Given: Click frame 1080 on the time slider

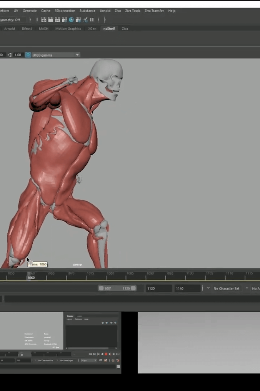Looking at the screenshot, I should (x=106, y=276).
